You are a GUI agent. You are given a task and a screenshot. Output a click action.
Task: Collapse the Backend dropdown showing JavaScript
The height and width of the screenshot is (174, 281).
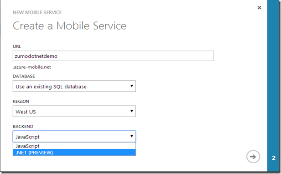click(74, 137)
